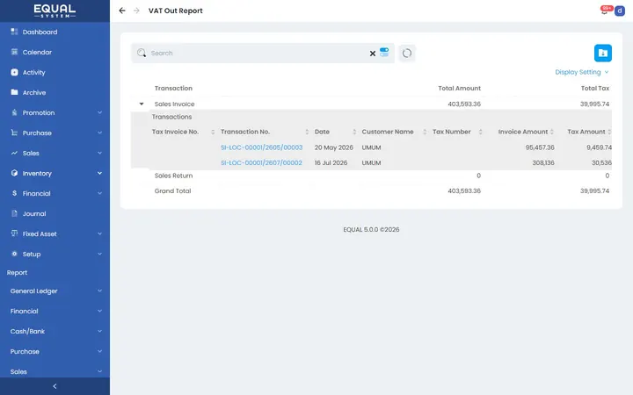Open the notification bell with 99+ badge
633x395 pixels.
605,11
